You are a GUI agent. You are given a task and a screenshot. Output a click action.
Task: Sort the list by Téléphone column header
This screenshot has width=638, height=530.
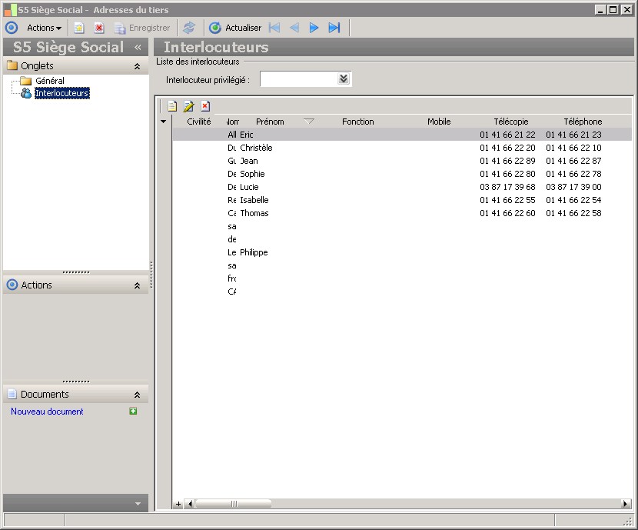tap(582, 122)
